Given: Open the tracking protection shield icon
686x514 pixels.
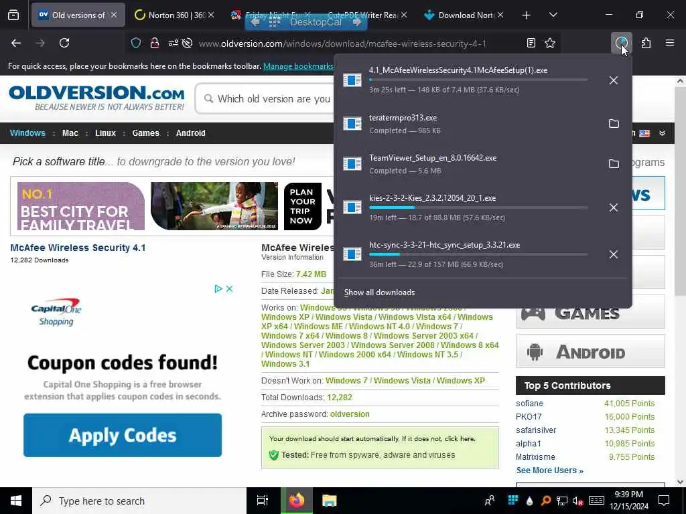Looking at the screenshot, I should (136, 43).
